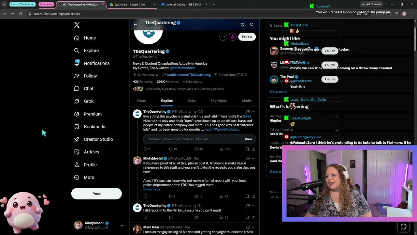Repost the post with 10 reposts
The width and height of the screenshot is (417, 235).
[173, 149]
